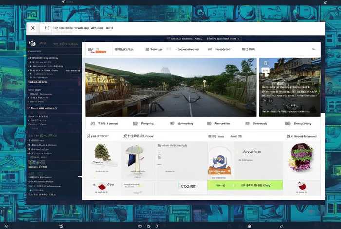This screenshot has height=229, width=341.
Task: Expand the second sidebar section heading
Action: (x=38, y=82)
